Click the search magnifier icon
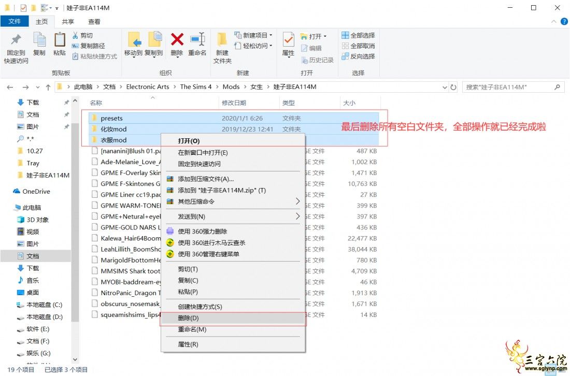The height and width of the screenshot is (376, 570). tap(557, 87)
